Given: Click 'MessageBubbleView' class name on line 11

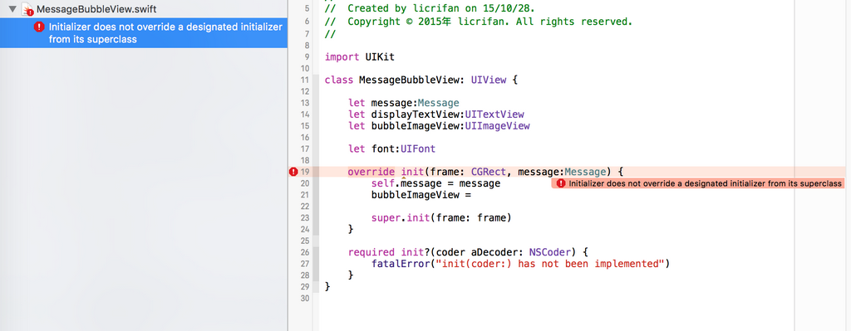Looking at the screenshot, I should click(410, 80).
